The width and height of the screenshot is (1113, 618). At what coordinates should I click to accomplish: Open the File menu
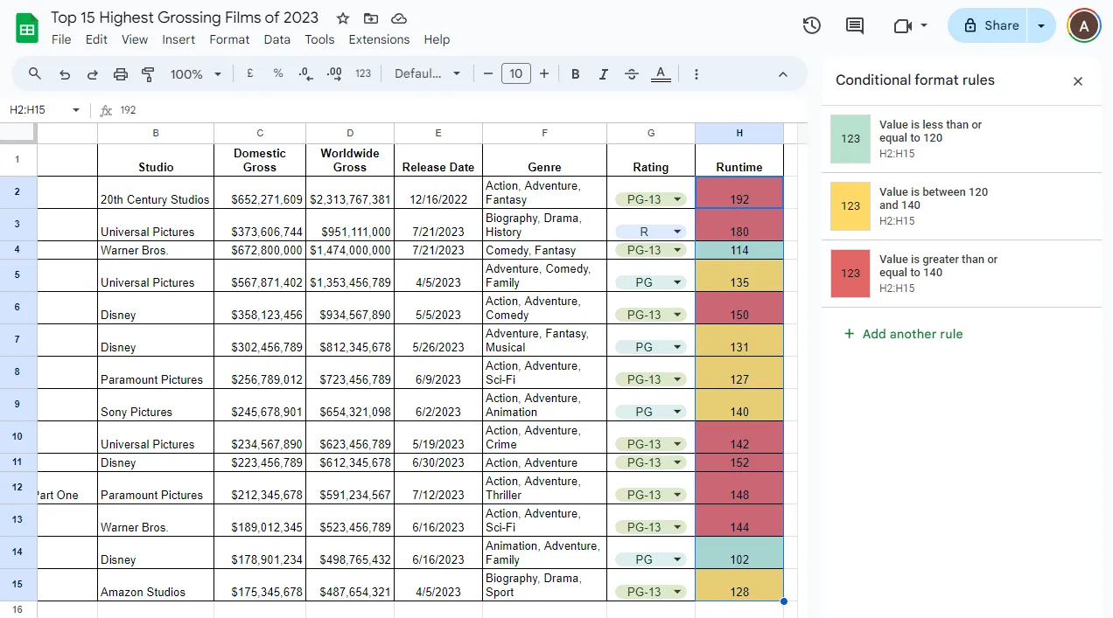tap(61, 39)
